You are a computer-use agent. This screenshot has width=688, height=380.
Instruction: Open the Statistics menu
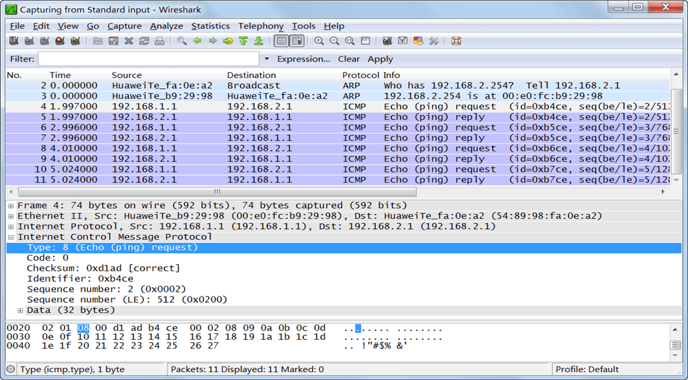[x=210, y=26]
